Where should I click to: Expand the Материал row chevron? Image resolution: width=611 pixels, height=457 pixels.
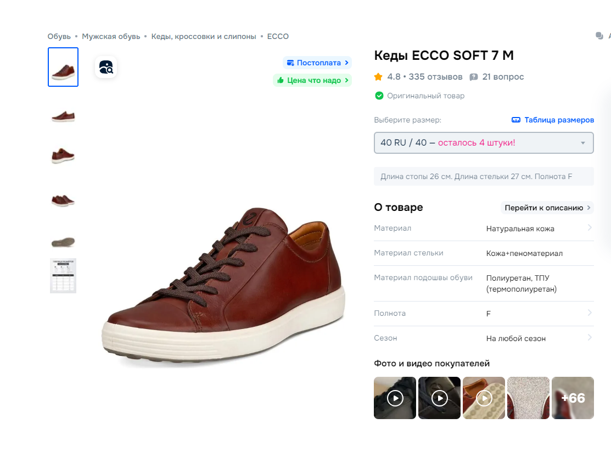tap(590, 227)
